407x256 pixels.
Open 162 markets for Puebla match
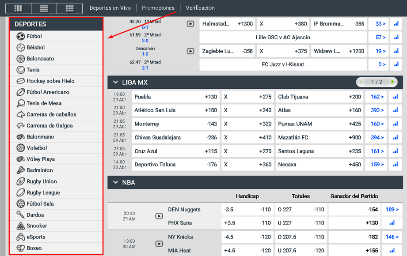tap(377, 97)
